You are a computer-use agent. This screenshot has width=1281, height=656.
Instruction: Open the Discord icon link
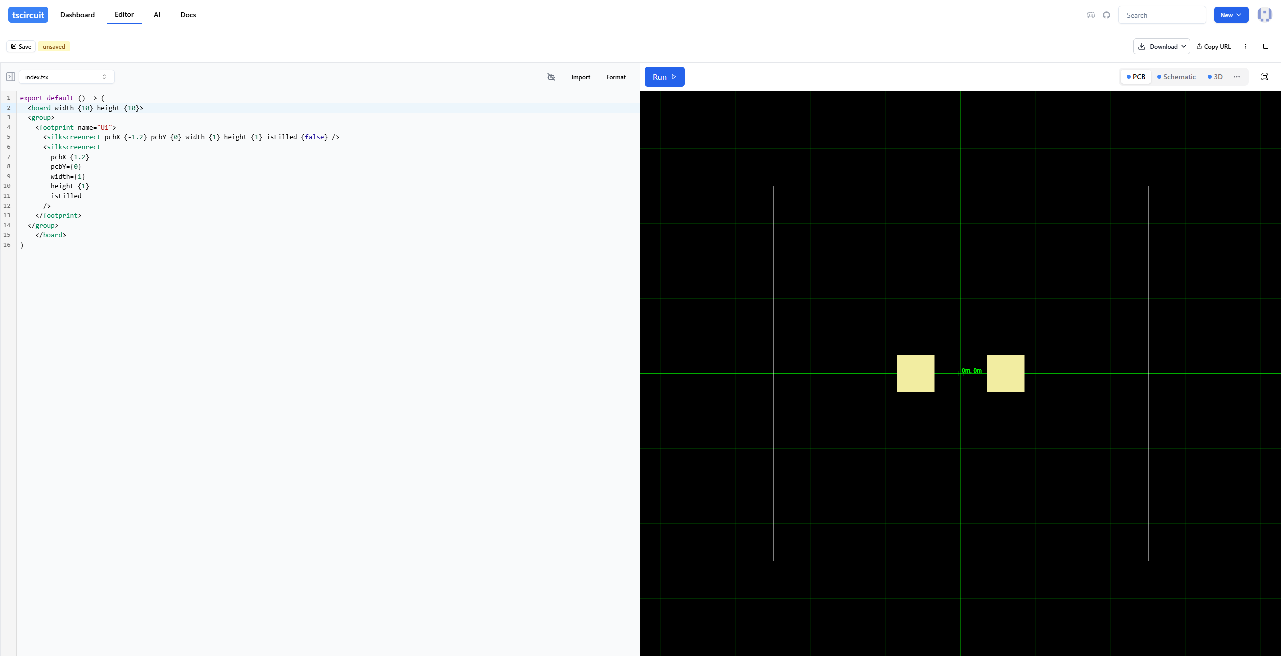[1091, 15]
